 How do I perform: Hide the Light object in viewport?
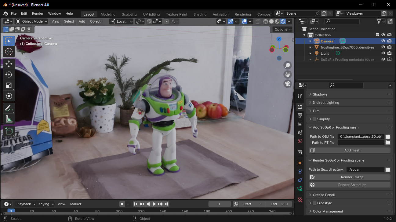coord(383,53)
